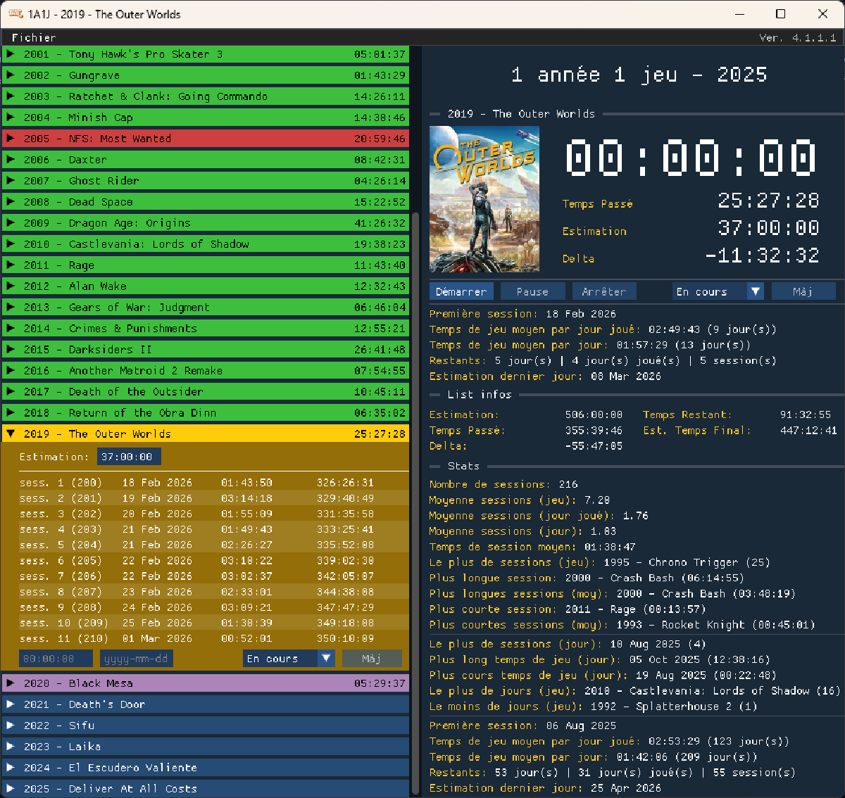Click the triangle icon next to 2010 Castlevania

tap(11, 244)
